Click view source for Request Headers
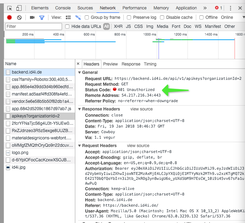Image resolution: width=245 pixels, height=223 pixels. [x=138, y=146]
